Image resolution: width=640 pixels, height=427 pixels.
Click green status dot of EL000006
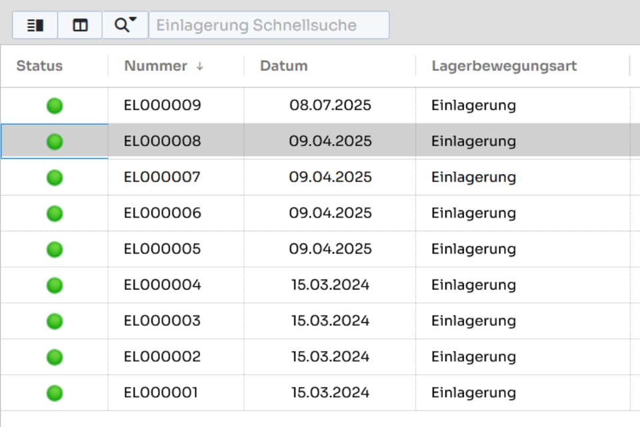[55, 213]
